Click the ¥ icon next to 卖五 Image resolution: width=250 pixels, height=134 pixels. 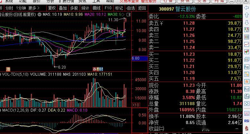(x=161, y=23)
